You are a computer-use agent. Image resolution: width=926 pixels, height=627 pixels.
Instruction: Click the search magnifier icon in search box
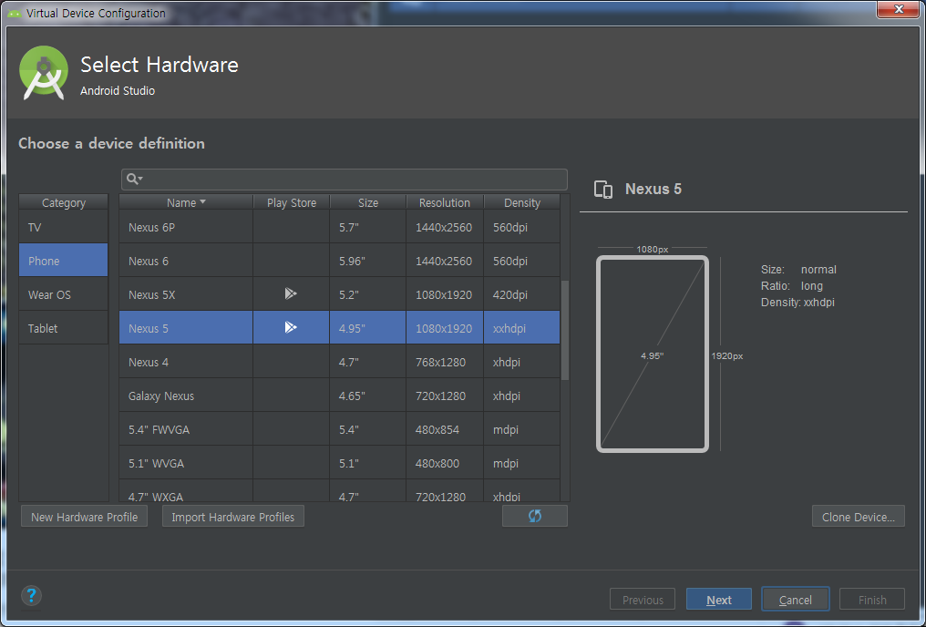coord(134,179)
